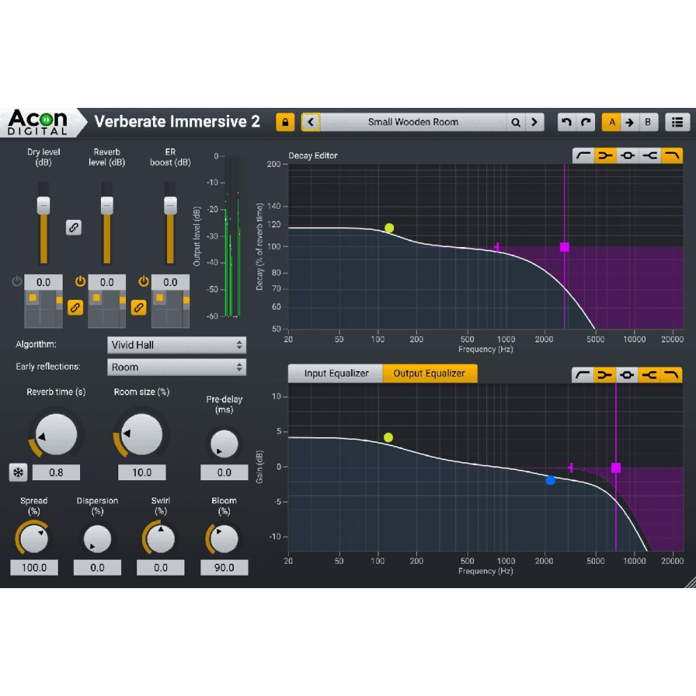
Task: Go to the previous preset
Action: (310, 122)
